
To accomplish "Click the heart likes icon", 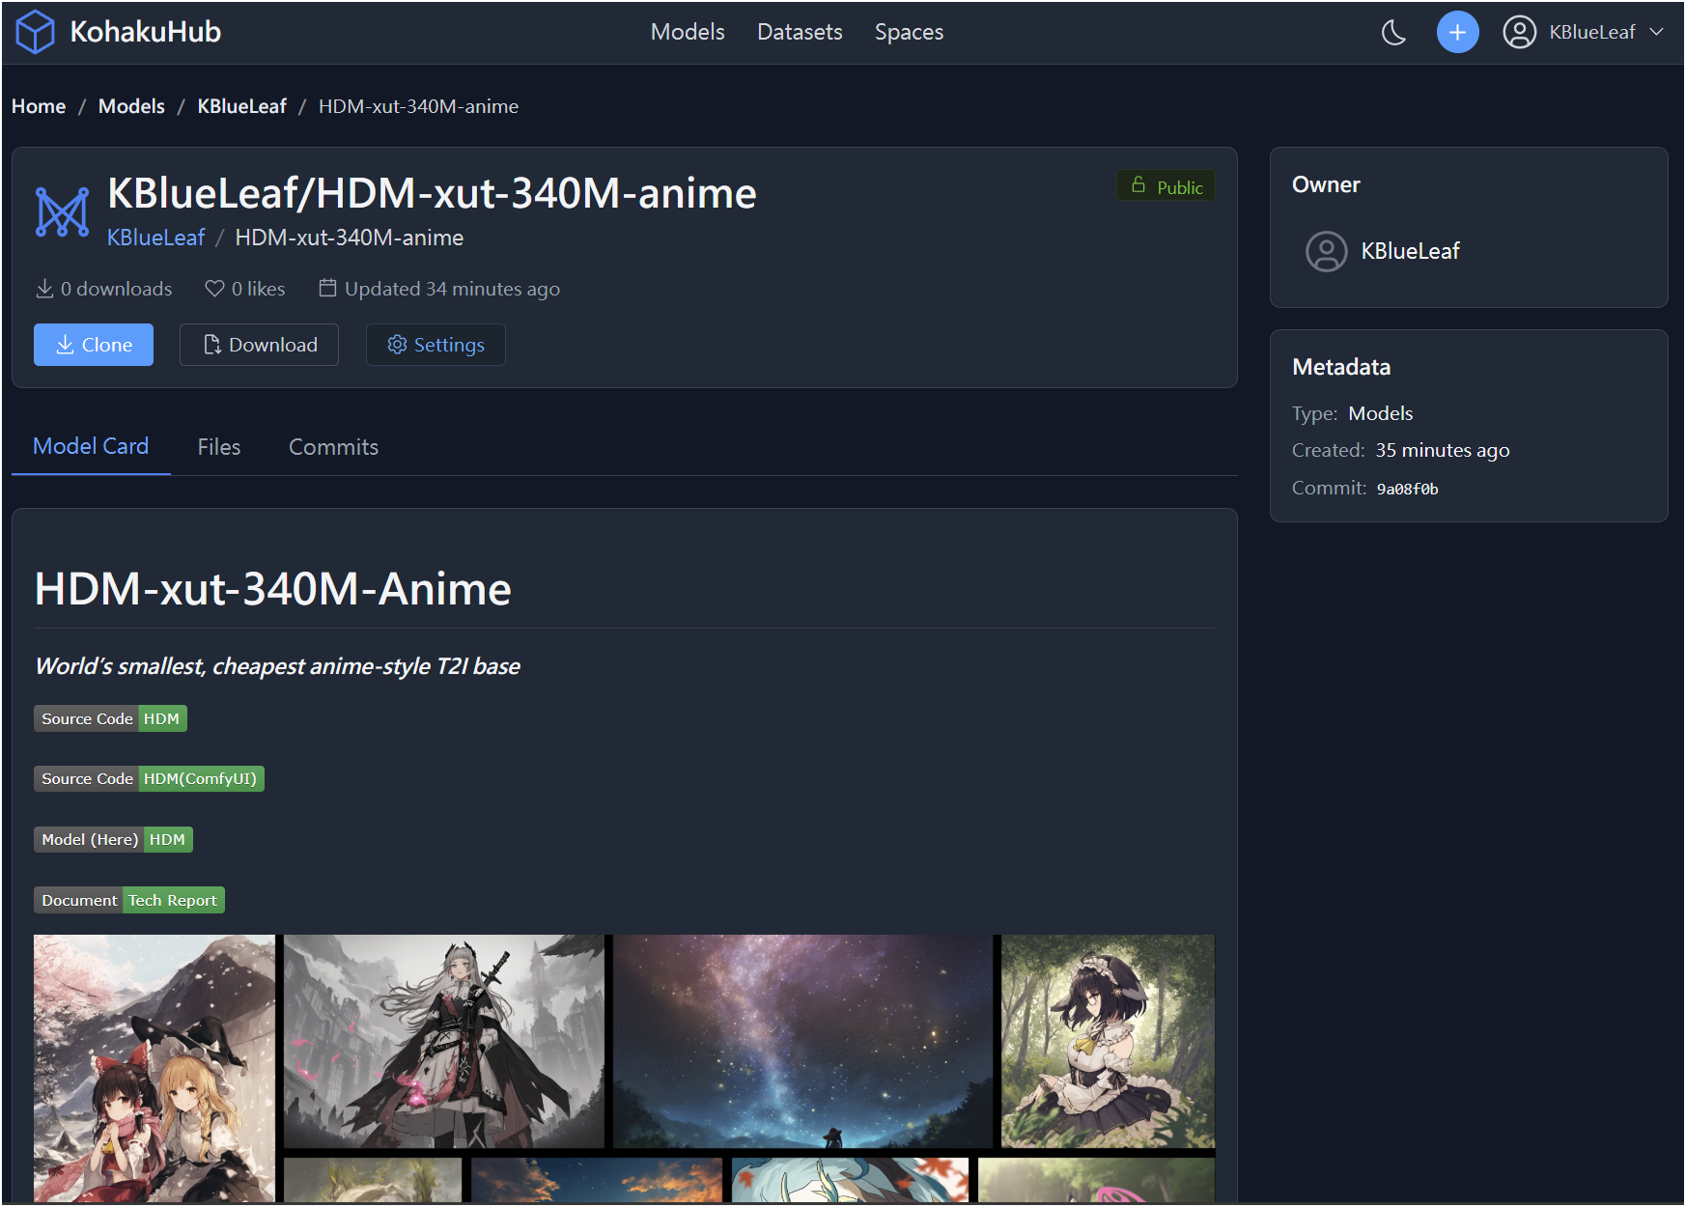I will [214, 289].
